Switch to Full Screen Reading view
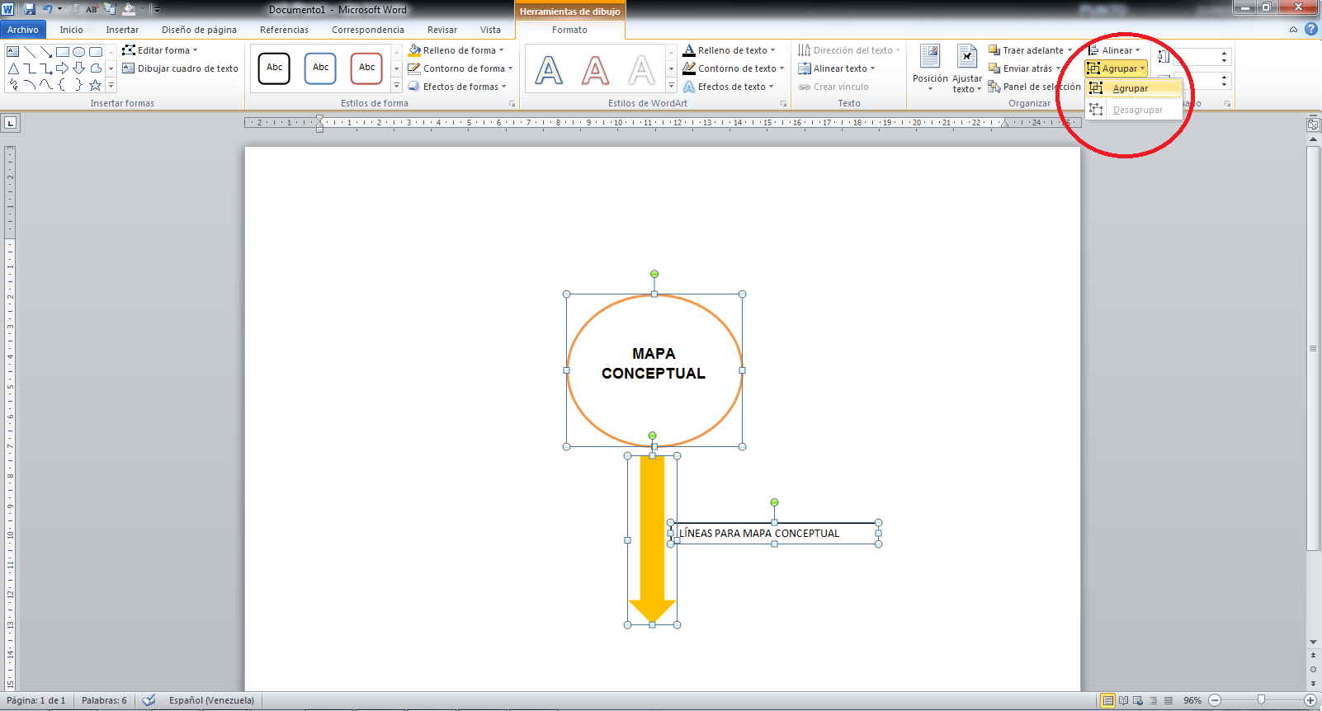 coord(1123,700)
